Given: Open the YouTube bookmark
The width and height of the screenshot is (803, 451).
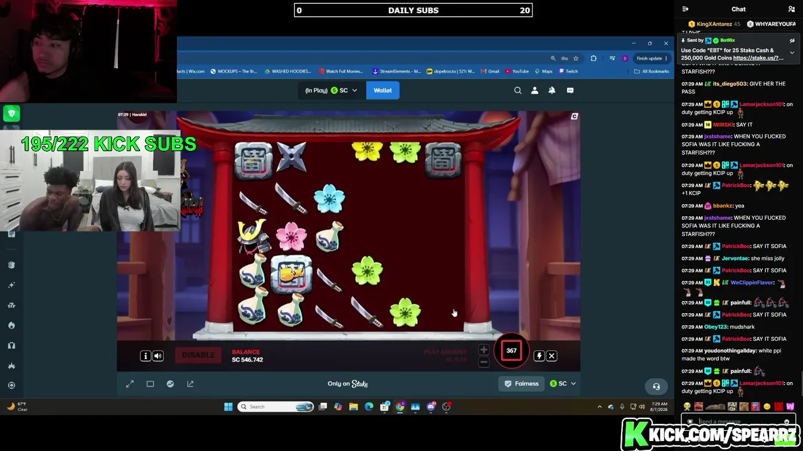Looking at the screenshot, I should tap(518, 71).
